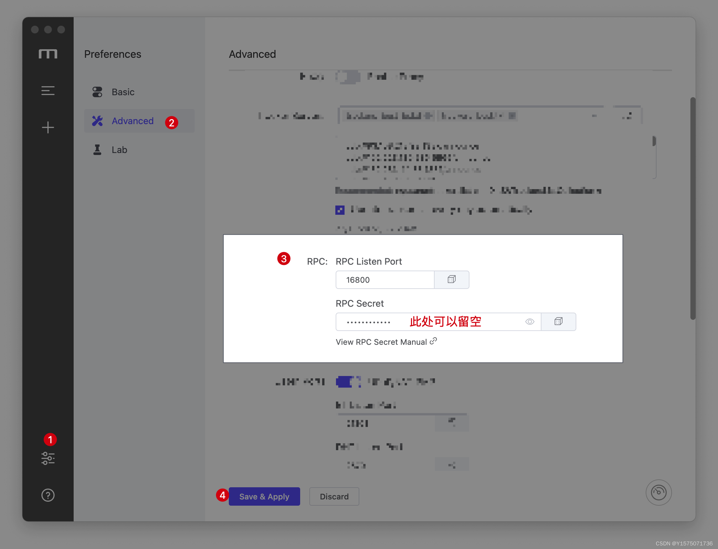This screenshot has height=549, width=718.
Task: Click dice icon to randomize RPC port
Action: 452,280
